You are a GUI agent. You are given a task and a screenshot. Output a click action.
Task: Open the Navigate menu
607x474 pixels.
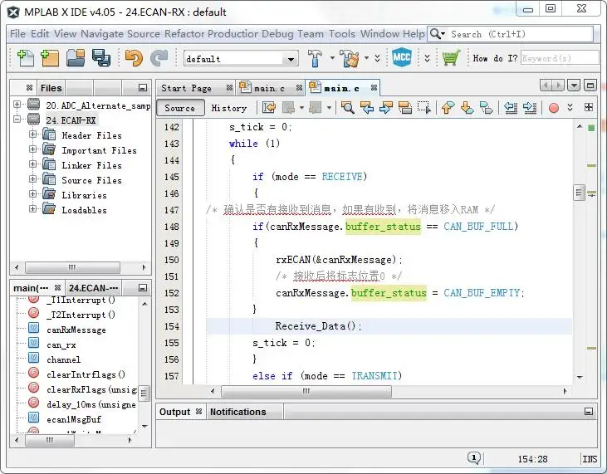coord(102,34)
